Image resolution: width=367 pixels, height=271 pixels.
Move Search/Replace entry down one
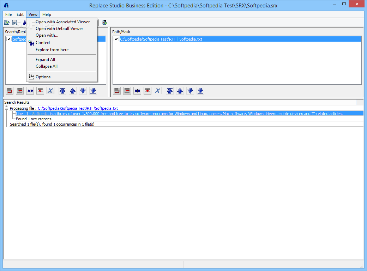(x=83, y=91)
